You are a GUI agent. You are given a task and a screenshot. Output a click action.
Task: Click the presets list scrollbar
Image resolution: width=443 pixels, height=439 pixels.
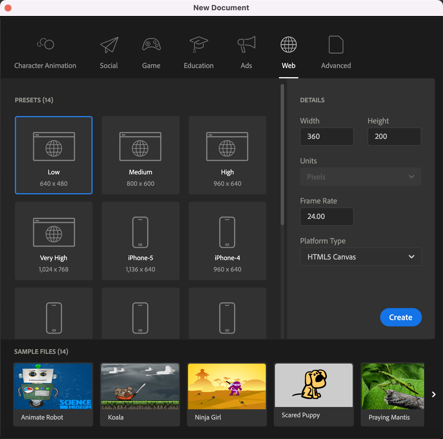tap(282, 155)
